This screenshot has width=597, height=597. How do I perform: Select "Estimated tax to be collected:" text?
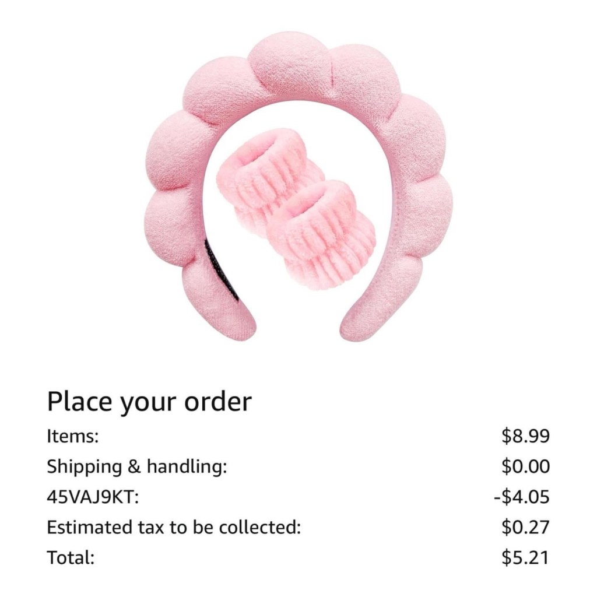coord(174,527)
